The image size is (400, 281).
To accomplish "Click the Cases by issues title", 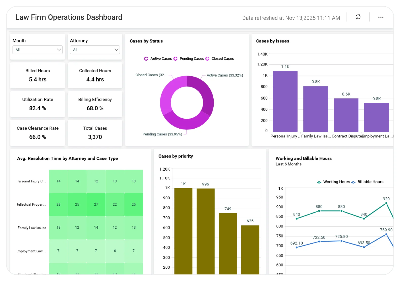I will (x=272, y=41).
